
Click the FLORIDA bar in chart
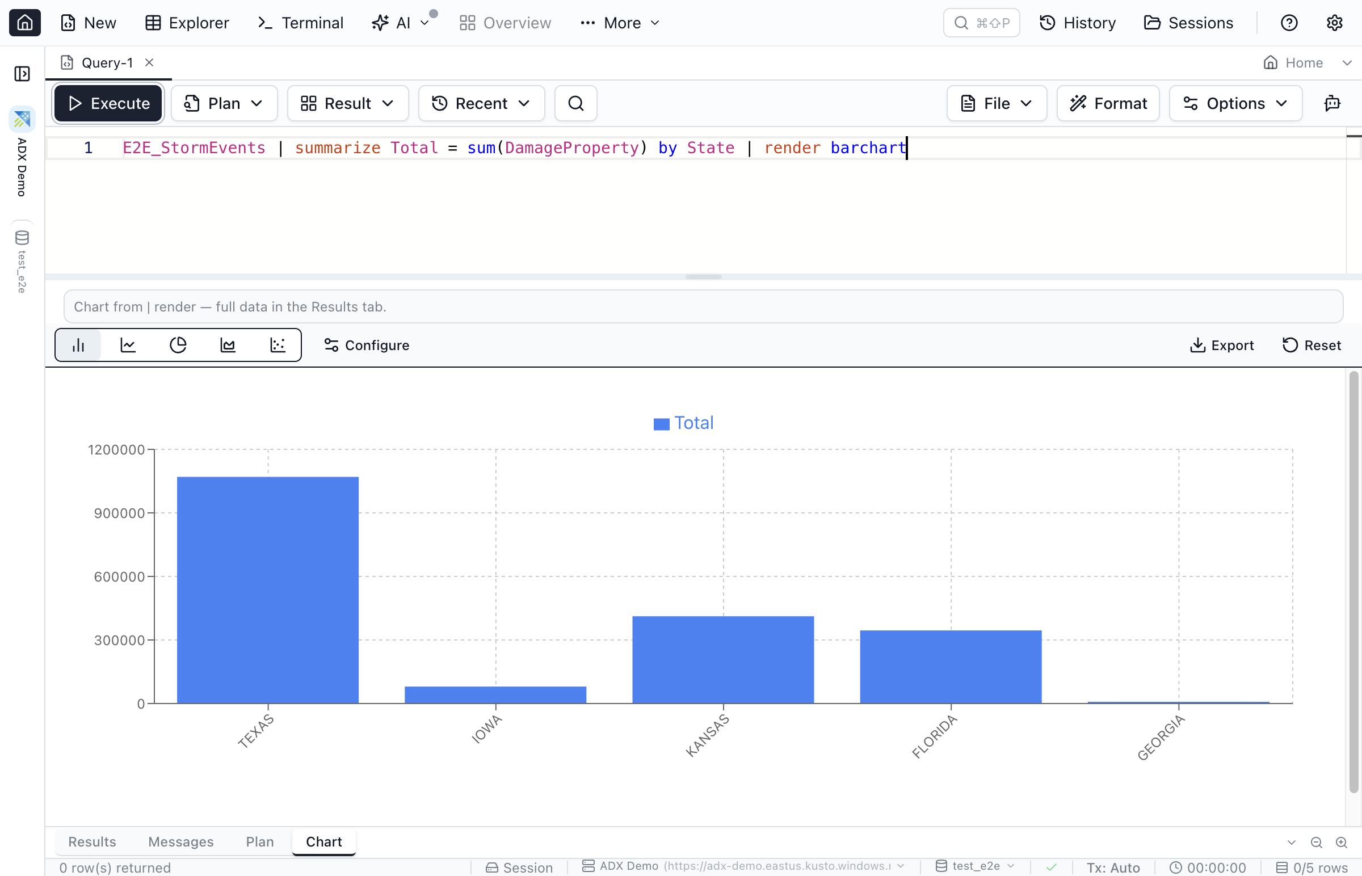pyautogui.click(x=951, y=667)
